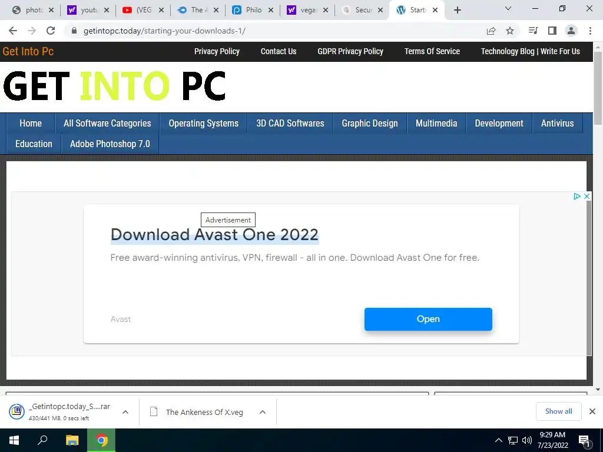Screen dimensions: 603x452
Task: Show hidden system tray icons
Action: (x=498, y=440)
